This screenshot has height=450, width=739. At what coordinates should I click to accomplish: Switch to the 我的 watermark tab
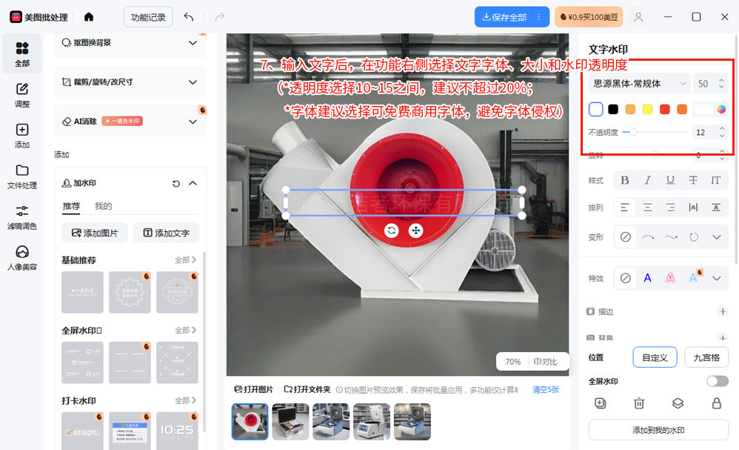[x=103, y=206]
